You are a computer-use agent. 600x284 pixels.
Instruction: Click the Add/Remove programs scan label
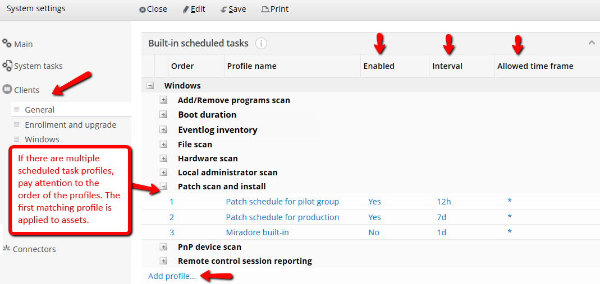(x=234, y=100)
